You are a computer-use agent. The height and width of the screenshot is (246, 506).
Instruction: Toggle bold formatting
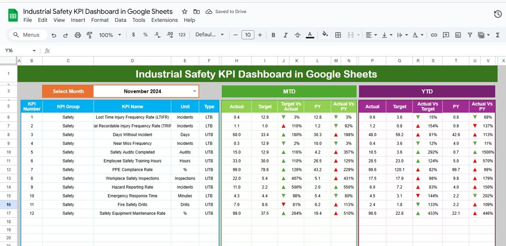(x=273, y=35)
